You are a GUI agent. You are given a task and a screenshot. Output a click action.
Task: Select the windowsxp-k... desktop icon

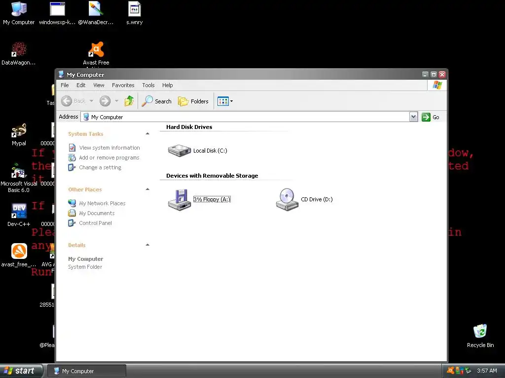click(x=57, y=9)
